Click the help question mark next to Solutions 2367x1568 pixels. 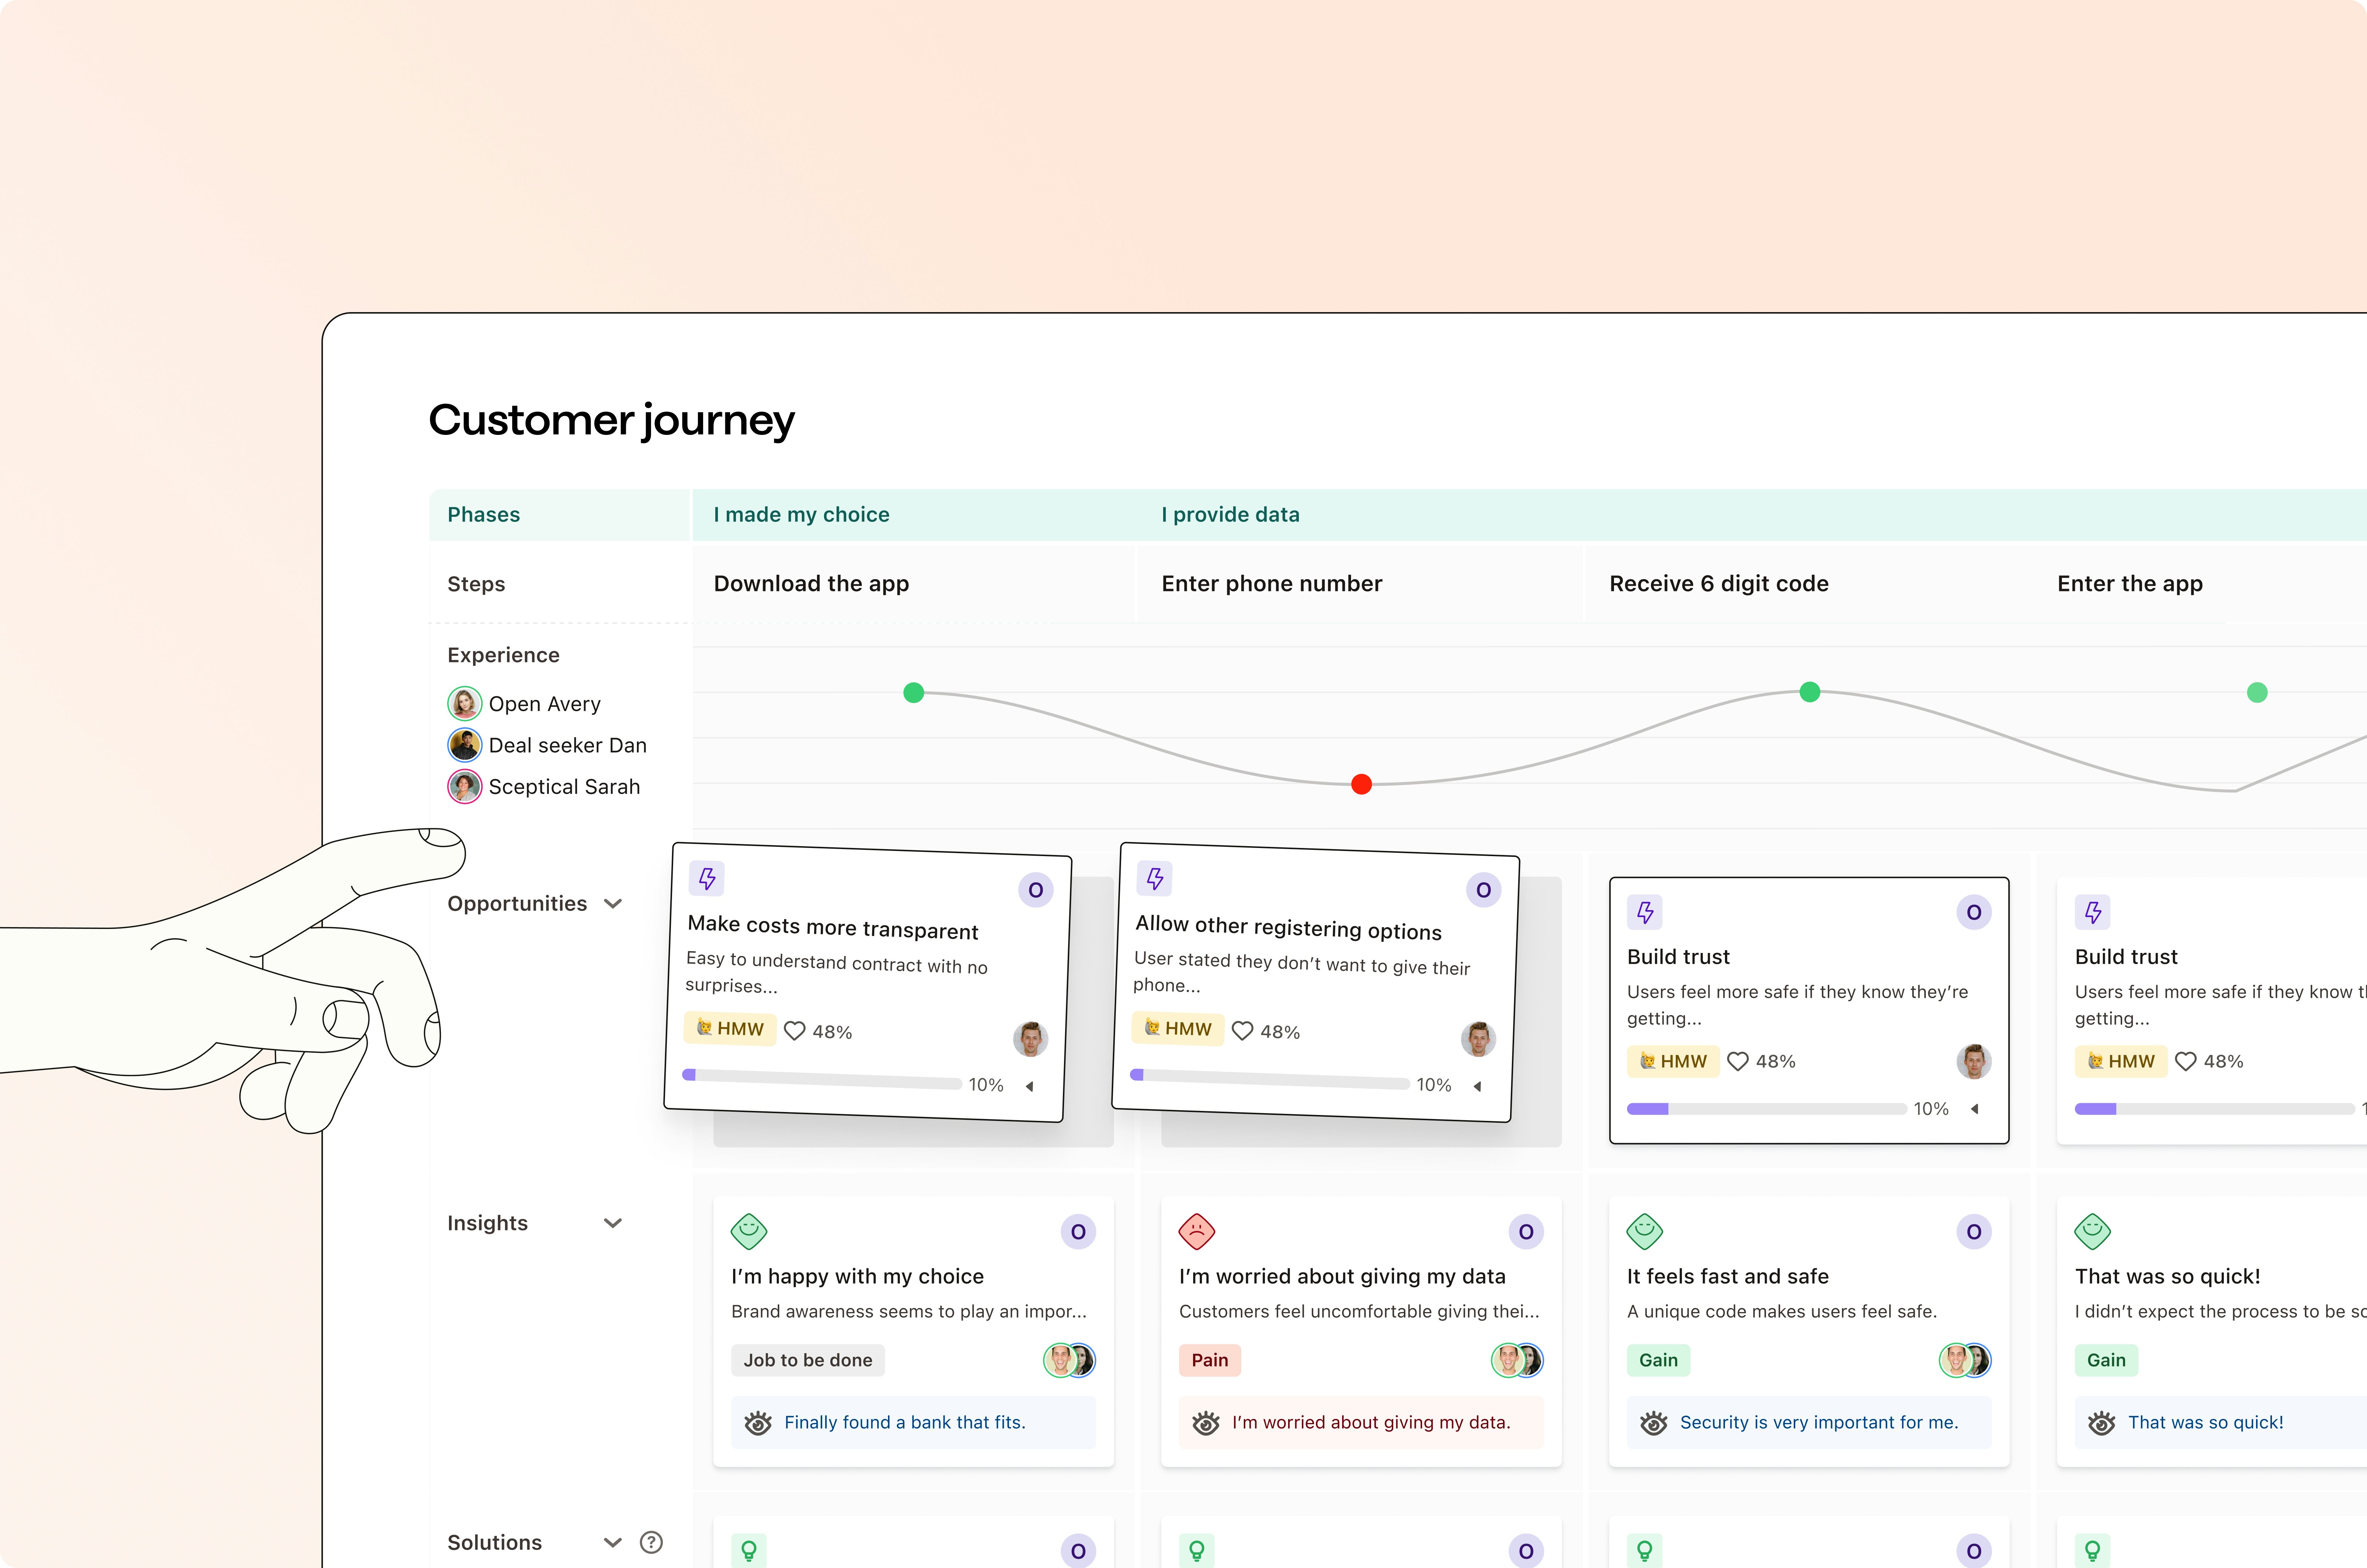(x=651, y=1542)
